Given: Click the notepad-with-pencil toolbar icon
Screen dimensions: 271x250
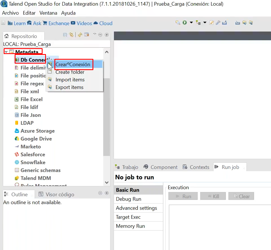Looking at the screenshot, I should (x=211, y=23).
